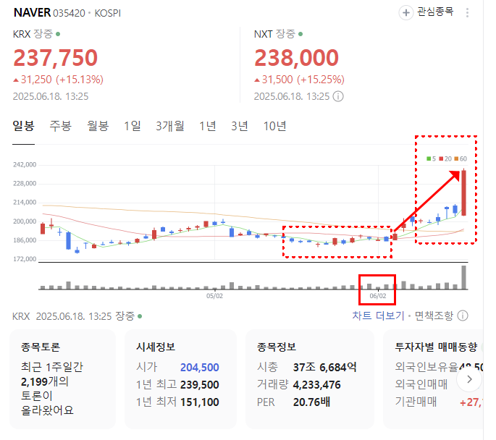496x440 pixels.
Task: Open the 차트 더보기 link
Action: pyautogui.click(x=378, y=316)
